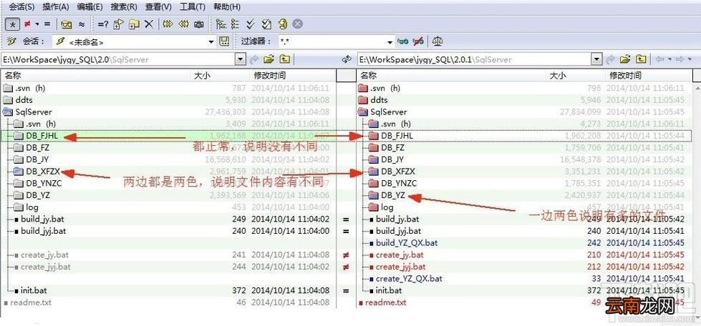Click the balance scales rules icon

437,41
